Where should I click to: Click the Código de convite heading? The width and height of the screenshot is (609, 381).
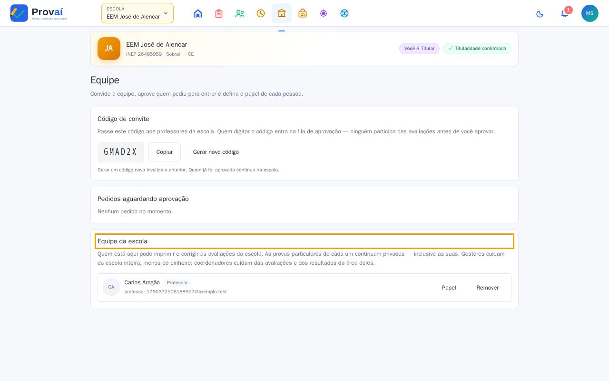point(123,119)
